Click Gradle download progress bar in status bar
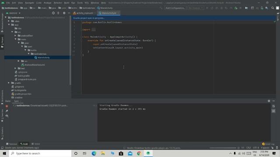Screen dimensions: 280x157 coord(223,148)
